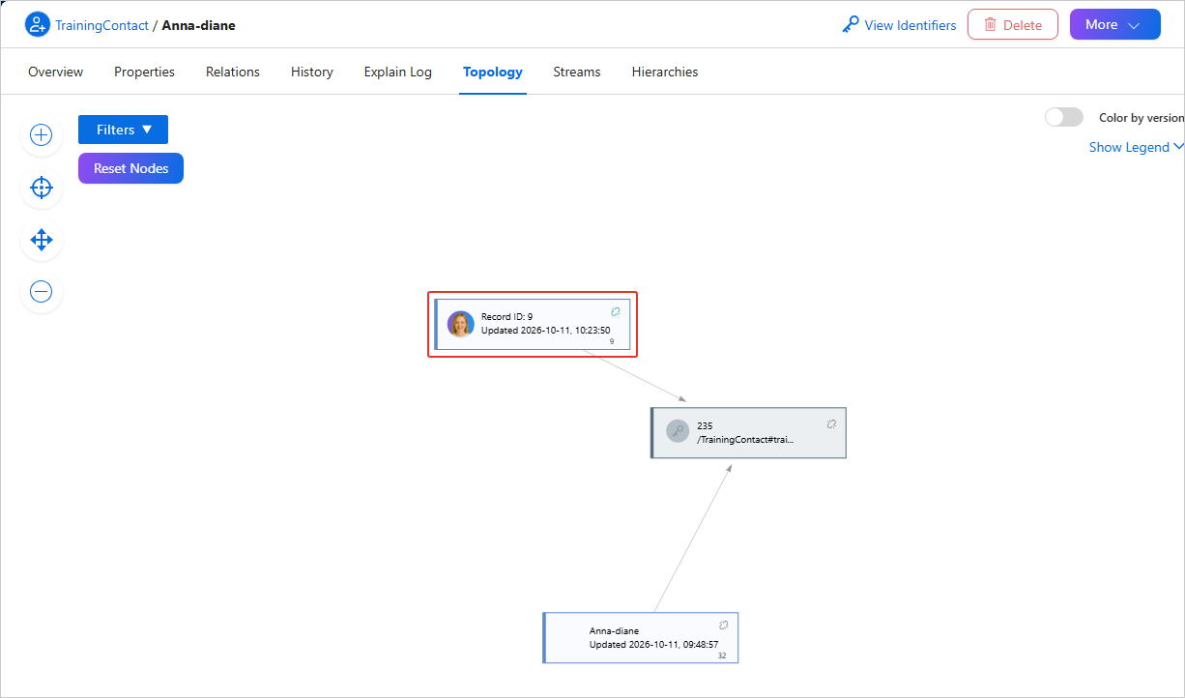Click the key icon beside View Identifiers
Screen dimensions: 1185x698
851,25
